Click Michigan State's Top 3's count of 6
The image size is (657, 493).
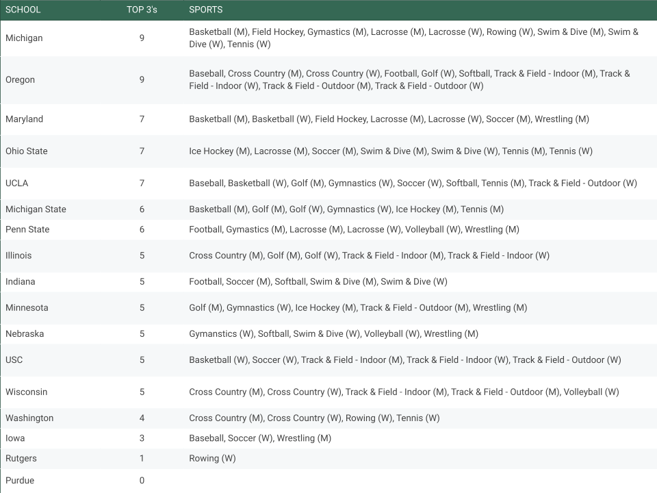coord(142,210)
